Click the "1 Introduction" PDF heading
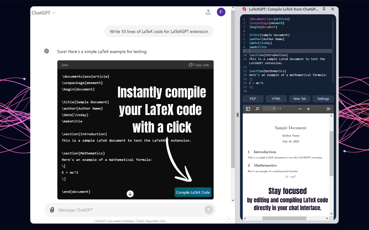 (x=262, y=152)
